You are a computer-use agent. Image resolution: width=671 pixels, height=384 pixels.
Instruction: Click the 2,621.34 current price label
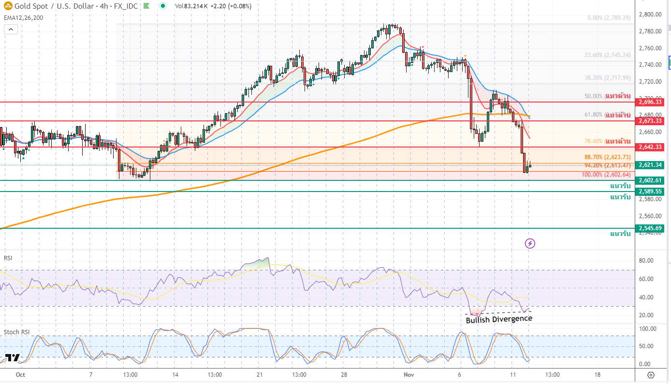point(650,165)
